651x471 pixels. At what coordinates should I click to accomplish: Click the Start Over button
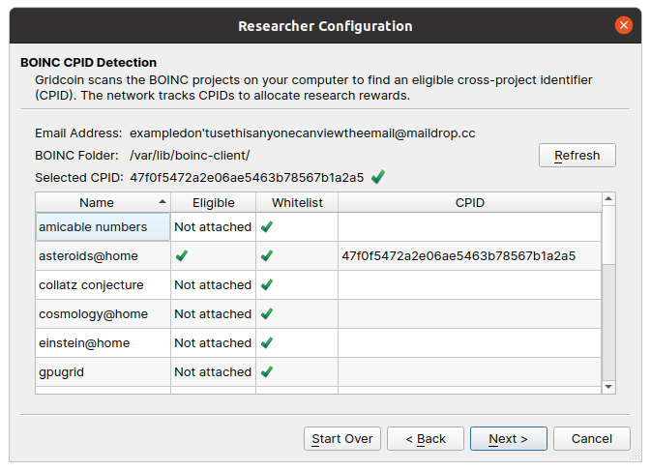click(342, 439)
